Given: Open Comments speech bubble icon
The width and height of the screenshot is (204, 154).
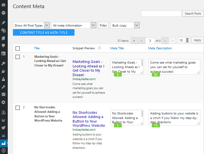Looking at the screenshot, I should coord(4,45).
